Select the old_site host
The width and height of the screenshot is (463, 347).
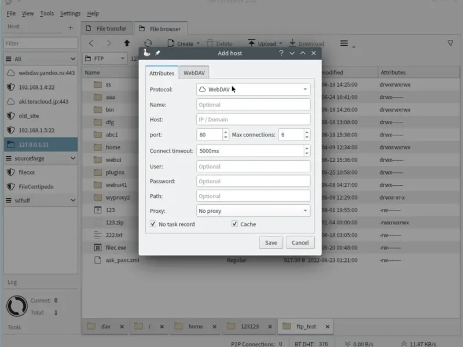point(41,116)
